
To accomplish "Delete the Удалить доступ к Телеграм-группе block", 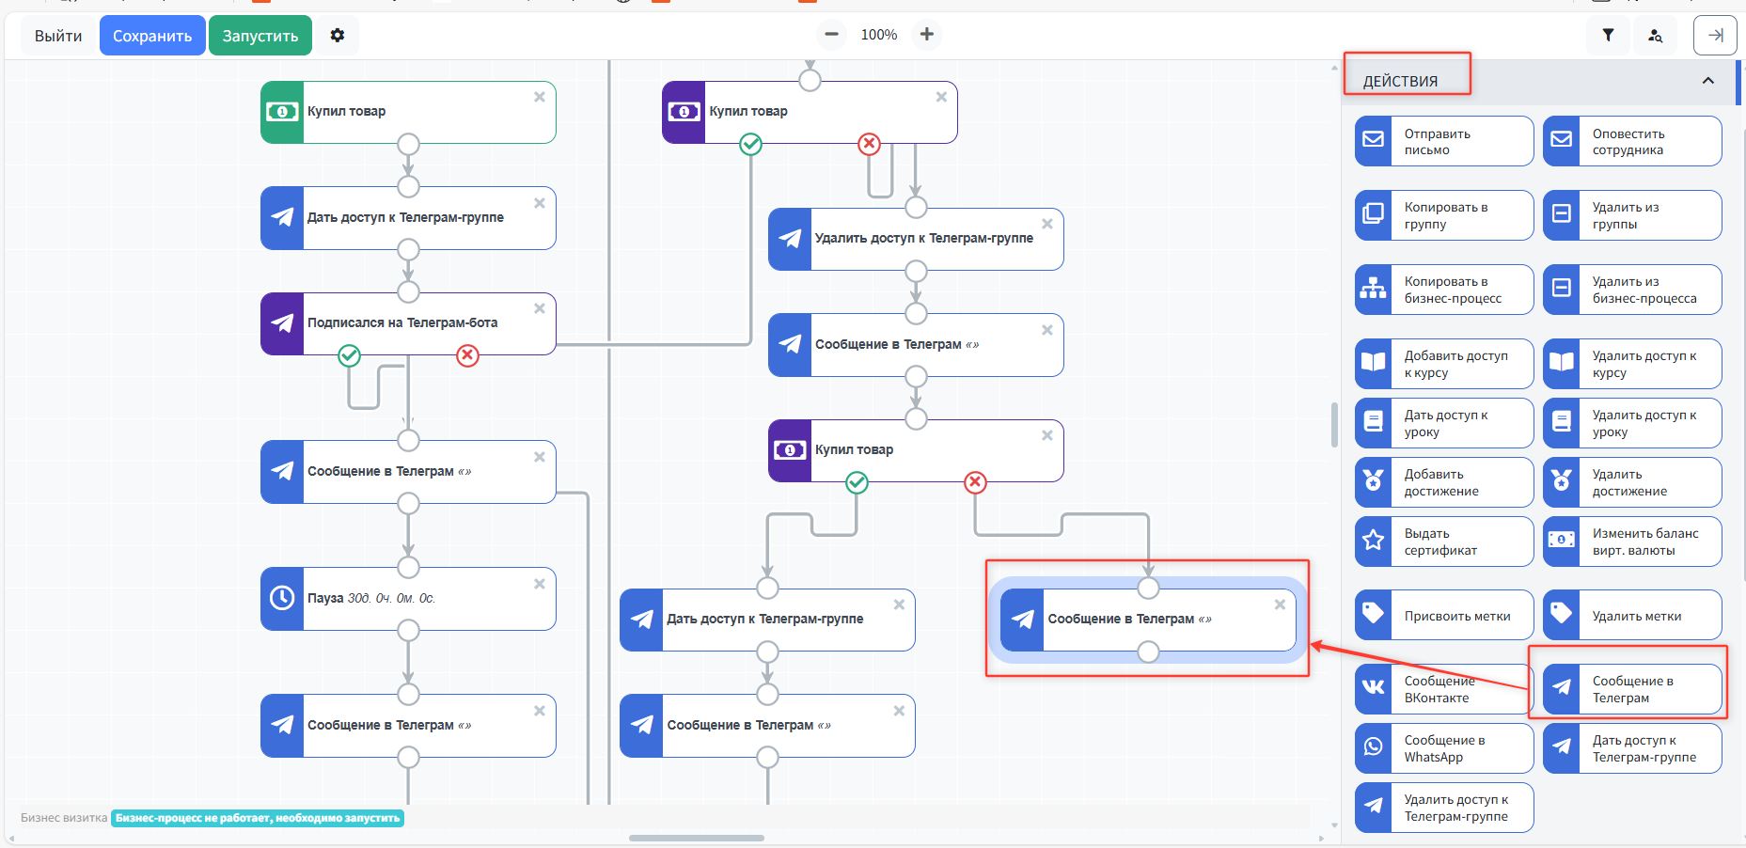I will click(1046, 224).
